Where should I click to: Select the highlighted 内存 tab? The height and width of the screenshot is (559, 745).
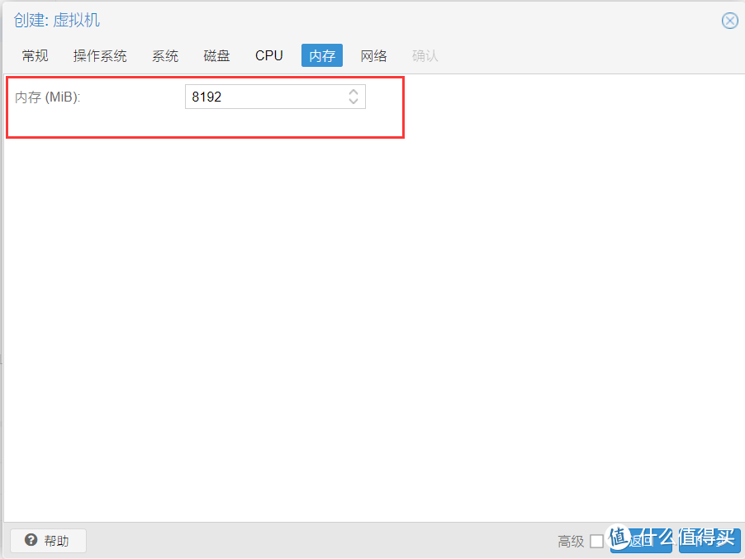[x=321, y=55]
